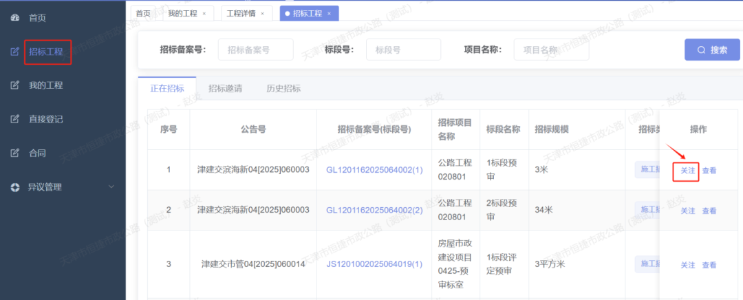
Task: Click the 公告号 column header
Action: click(x=253, y=129)
